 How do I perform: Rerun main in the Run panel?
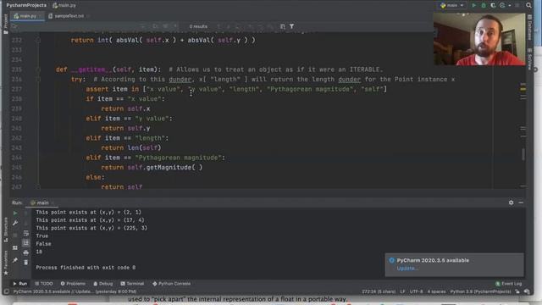coord(15,213)
